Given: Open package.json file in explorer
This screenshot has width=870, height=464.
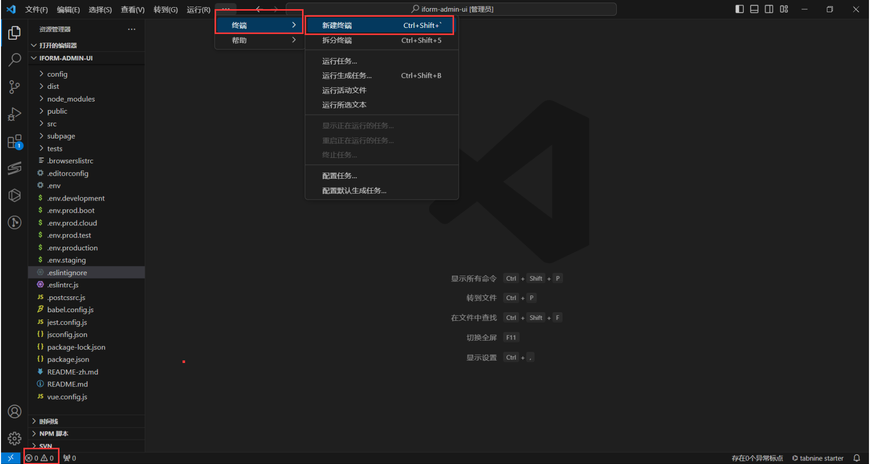Looking at the screenshot, I should 68,359.
